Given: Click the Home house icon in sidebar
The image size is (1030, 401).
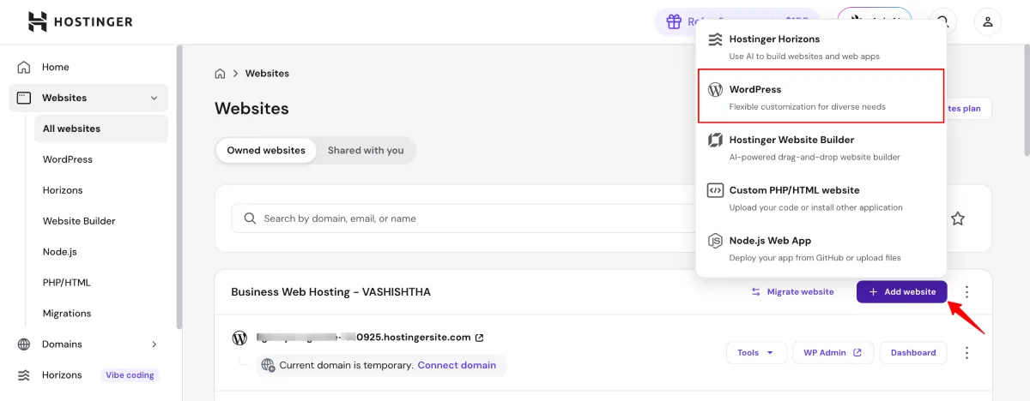Looking at the screenshot, I should [24, 67].
